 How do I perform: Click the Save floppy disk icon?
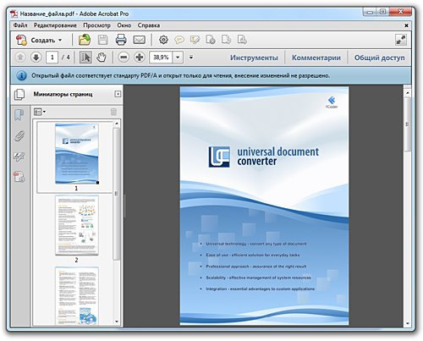(102, 40)
